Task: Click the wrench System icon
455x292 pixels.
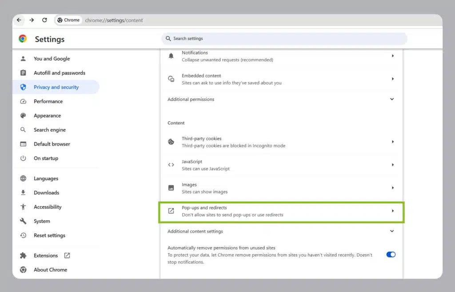Action: pos(23,221)
